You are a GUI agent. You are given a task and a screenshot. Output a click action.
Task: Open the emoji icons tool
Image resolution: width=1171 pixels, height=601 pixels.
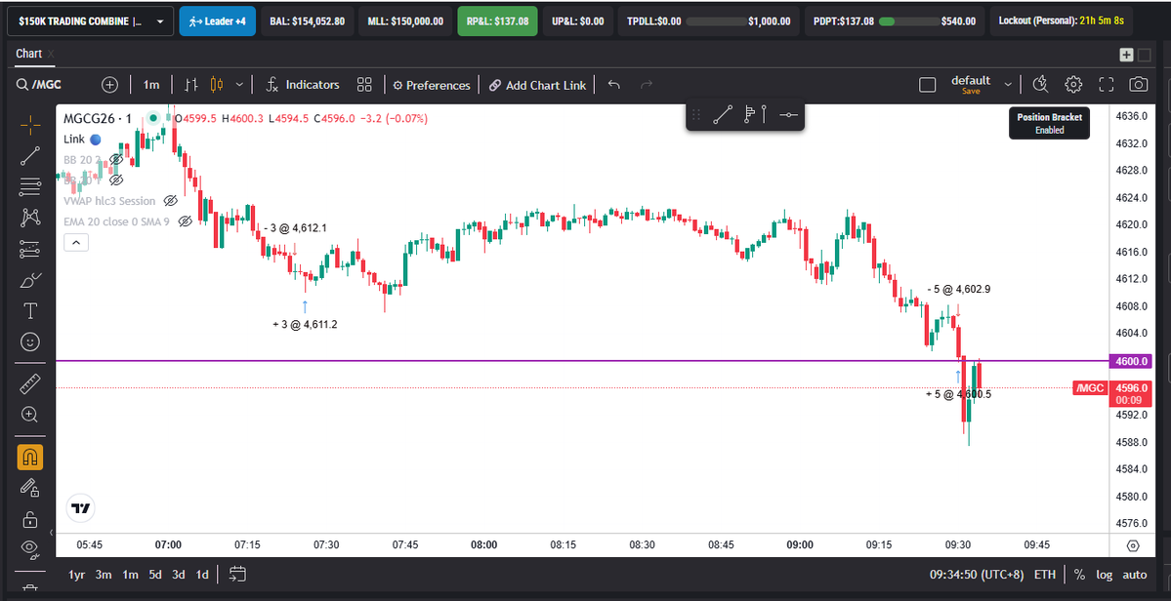point(30,342)
